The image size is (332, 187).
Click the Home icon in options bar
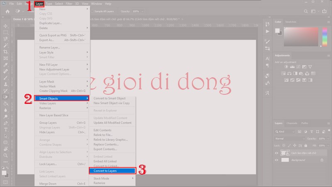coord(7,12)
